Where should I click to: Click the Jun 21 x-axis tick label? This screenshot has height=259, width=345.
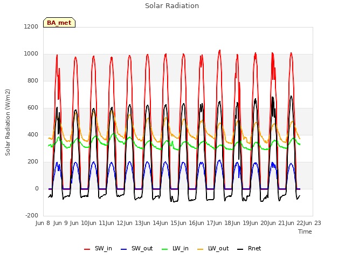point(276,223)
